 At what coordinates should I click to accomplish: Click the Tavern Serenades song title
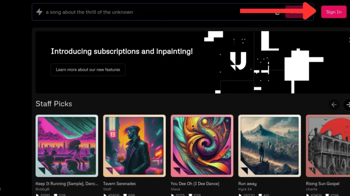[x=119, y=184]
